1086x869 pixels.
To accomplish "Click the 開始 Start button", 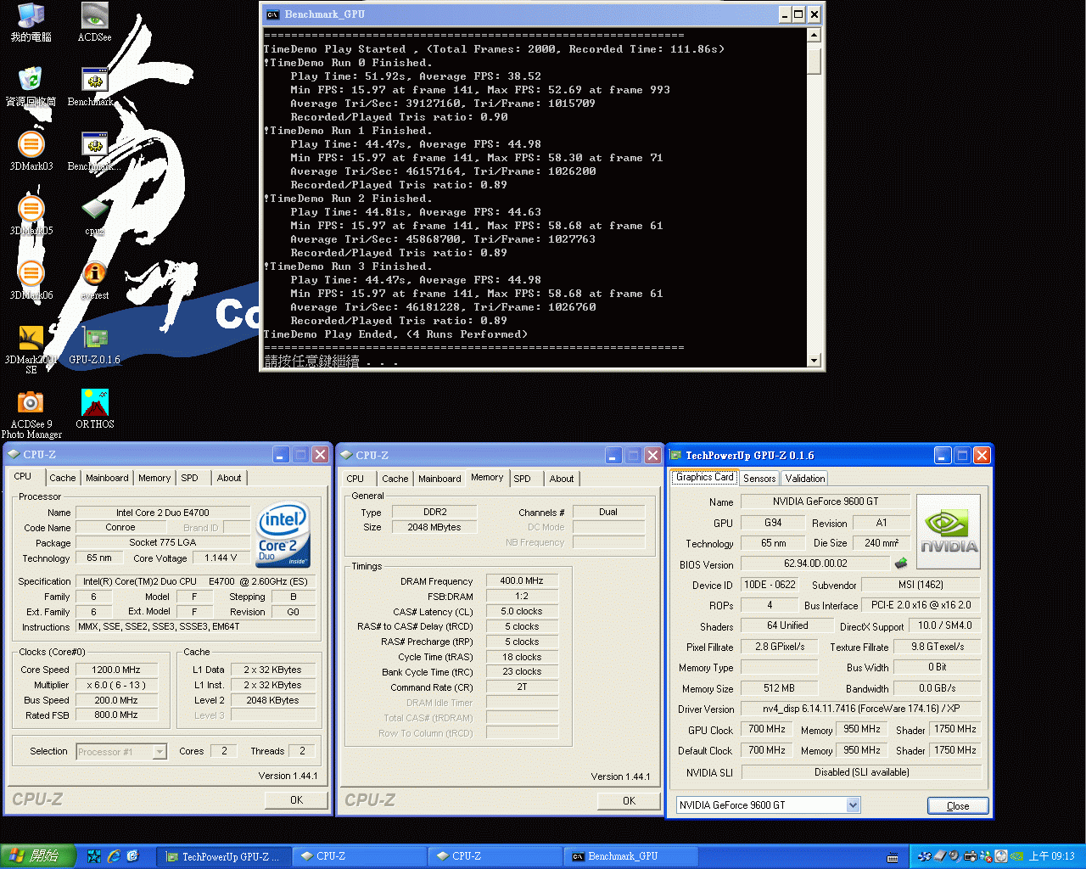I will (38, 856).
